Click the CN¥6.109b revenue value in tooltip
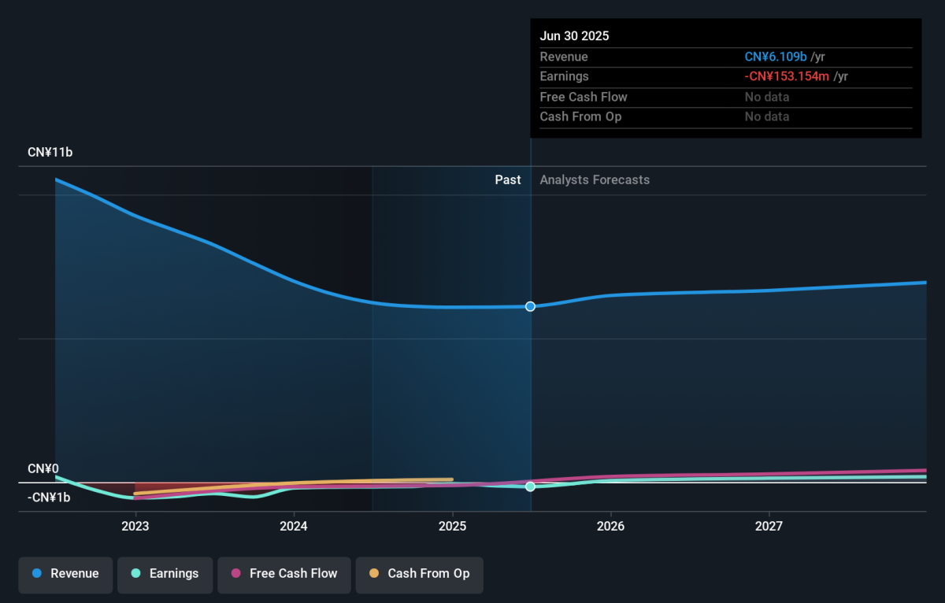Screen dimensions: 945x603 [776, 57]
